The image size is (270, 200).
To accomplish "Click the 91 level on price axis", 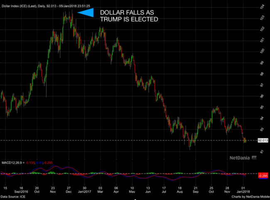I will pyautogui.click(x=262, y=152).
